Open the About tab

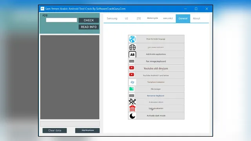point(196,18)
